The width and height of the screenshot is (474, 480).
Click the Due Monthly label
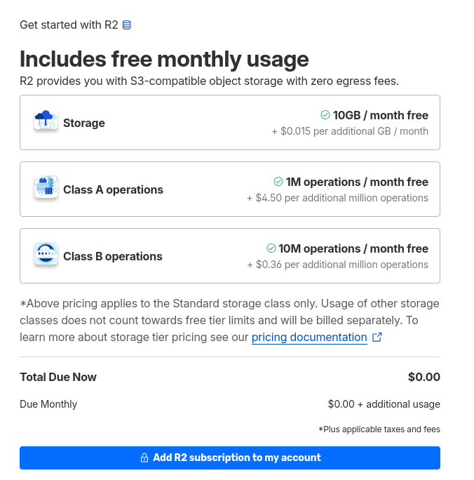pos(48,404)
